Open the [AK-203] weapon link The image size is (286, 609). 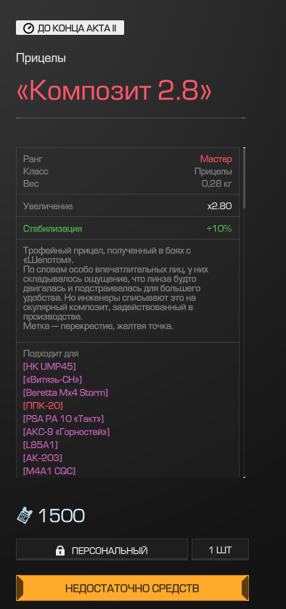point(43,458)
